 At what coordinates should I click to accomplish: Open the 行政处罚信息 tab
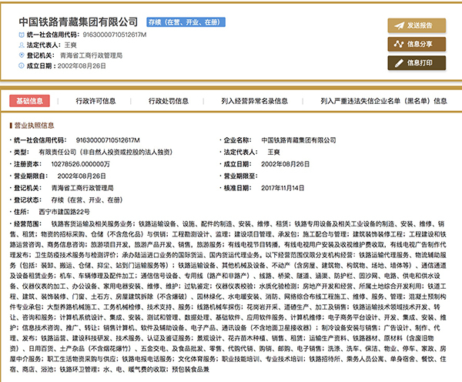(x=169, y=101)
